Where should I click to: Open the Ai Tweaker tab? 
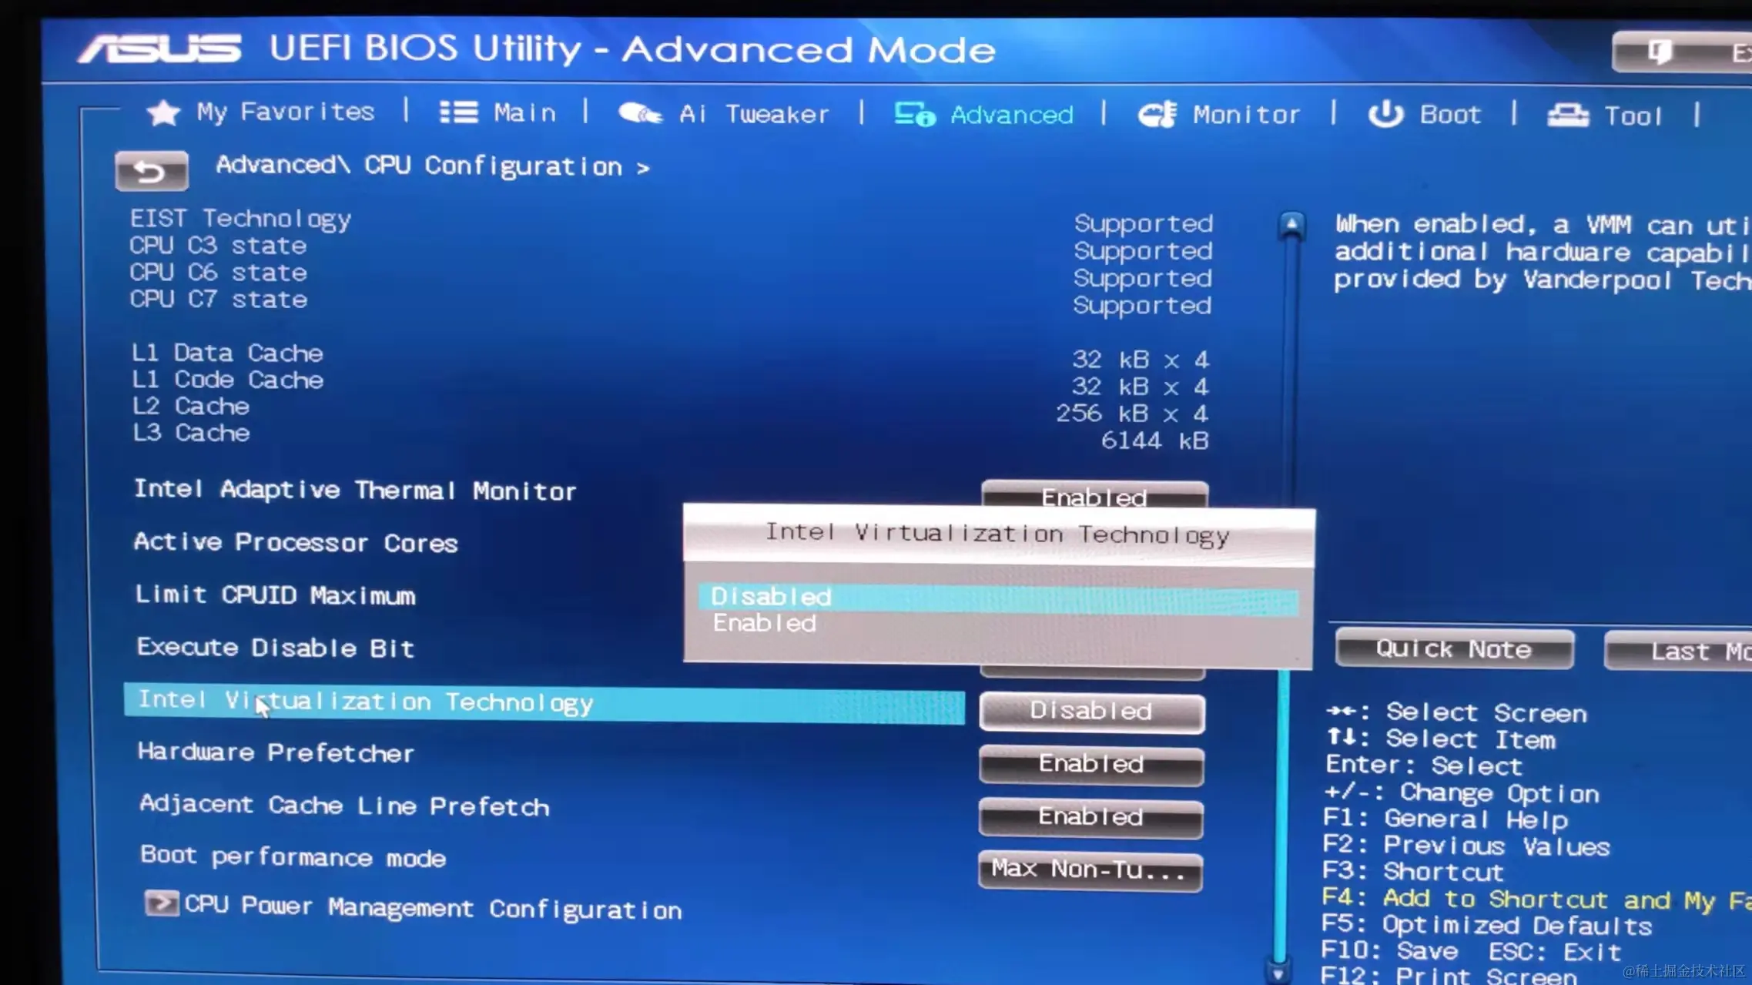[x=724, y=114]
